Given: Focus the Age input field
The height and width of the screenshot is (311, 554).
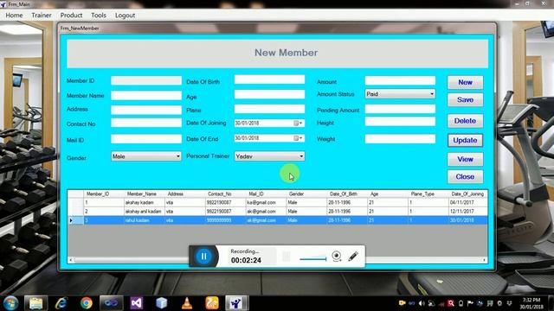Looking at the screenshot, I should tap(269, 94).
